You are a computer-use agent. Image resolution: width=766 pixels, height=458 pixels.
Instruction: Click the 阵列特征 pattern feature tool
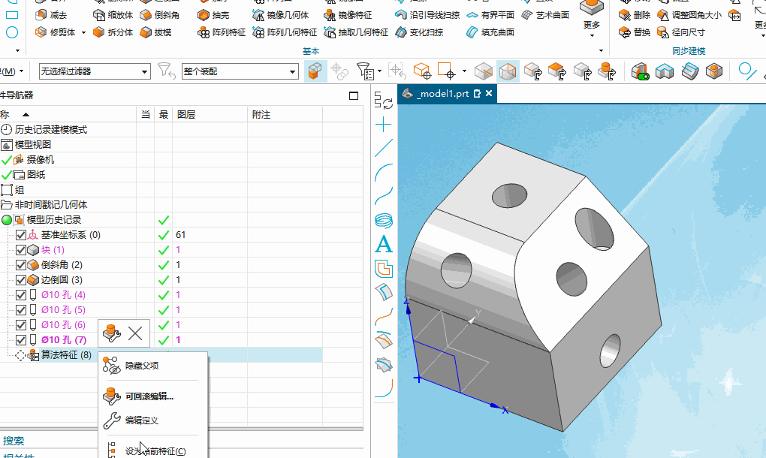coord(223,32)
